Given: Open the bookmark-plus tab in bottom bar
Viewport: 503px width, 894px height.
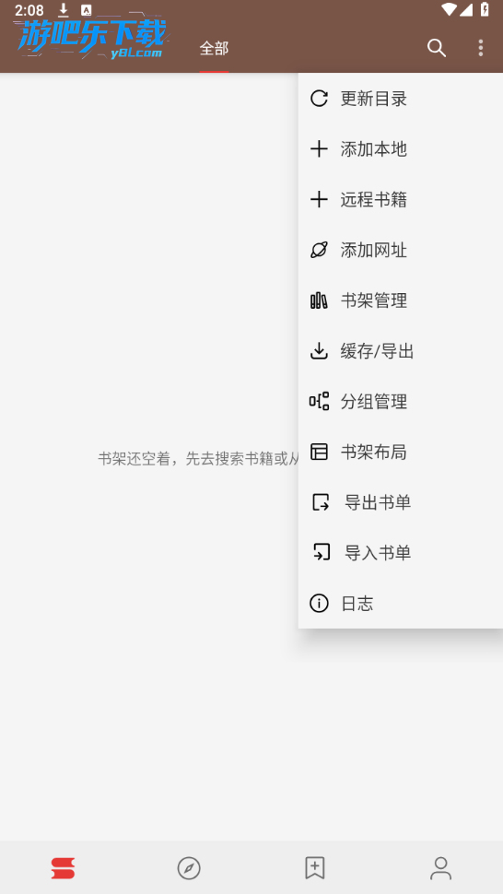Looking at the screenshot, I should pyautogui.click(x=314, y=868).
